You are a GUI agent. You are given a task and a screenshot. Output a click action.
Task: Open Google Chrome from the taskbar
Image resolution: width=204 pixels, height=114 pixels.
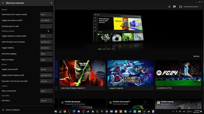pos(65,111)
